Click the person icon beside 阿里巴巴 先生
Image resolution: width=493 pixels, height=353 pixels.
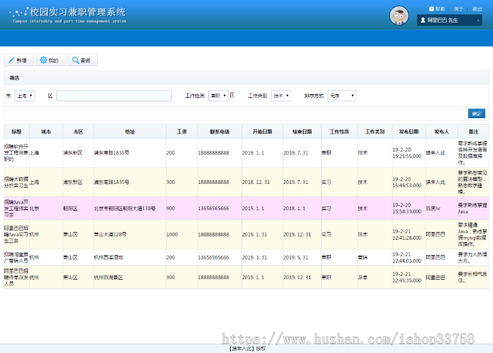(x=424, y=20)
